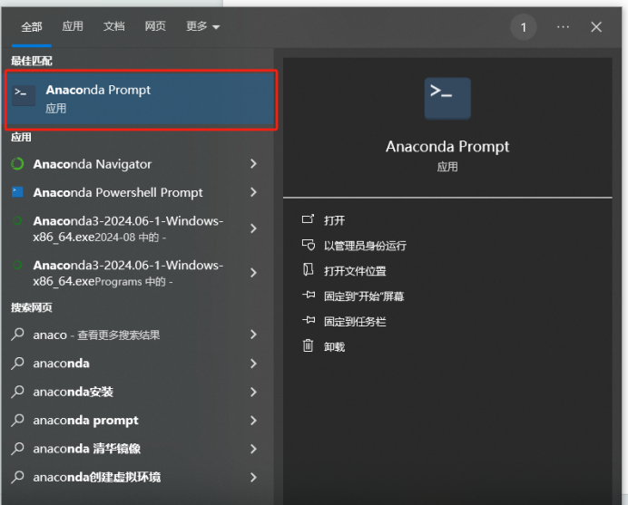The image size is (628, 505).
Task: Switch to the 文档 filter tab
Action: pyautogui.click(x=114, y=26)
